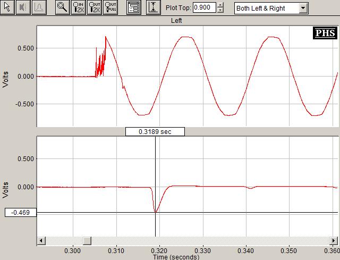Select the arrow pointer tool
The image size is (340, 260).
pos(7,7)
